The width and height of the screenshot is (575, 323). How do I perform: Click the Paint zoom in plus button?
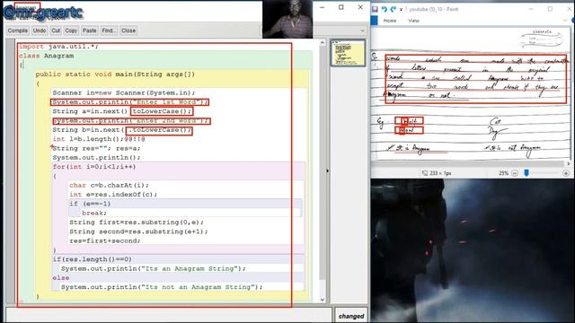point(566,173)
